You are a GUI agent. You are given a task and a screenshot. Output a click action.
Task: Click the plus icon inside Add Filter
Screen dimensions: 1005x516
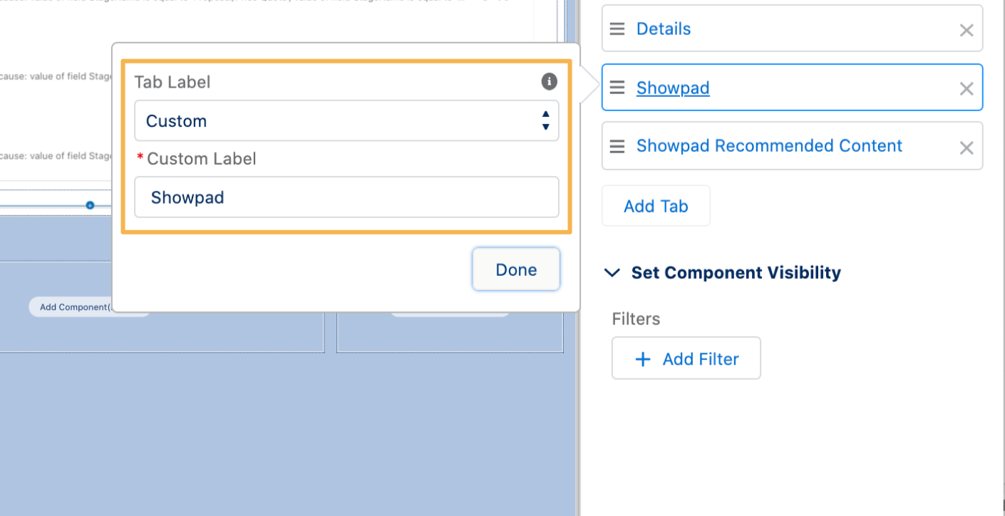coord(644,358)
